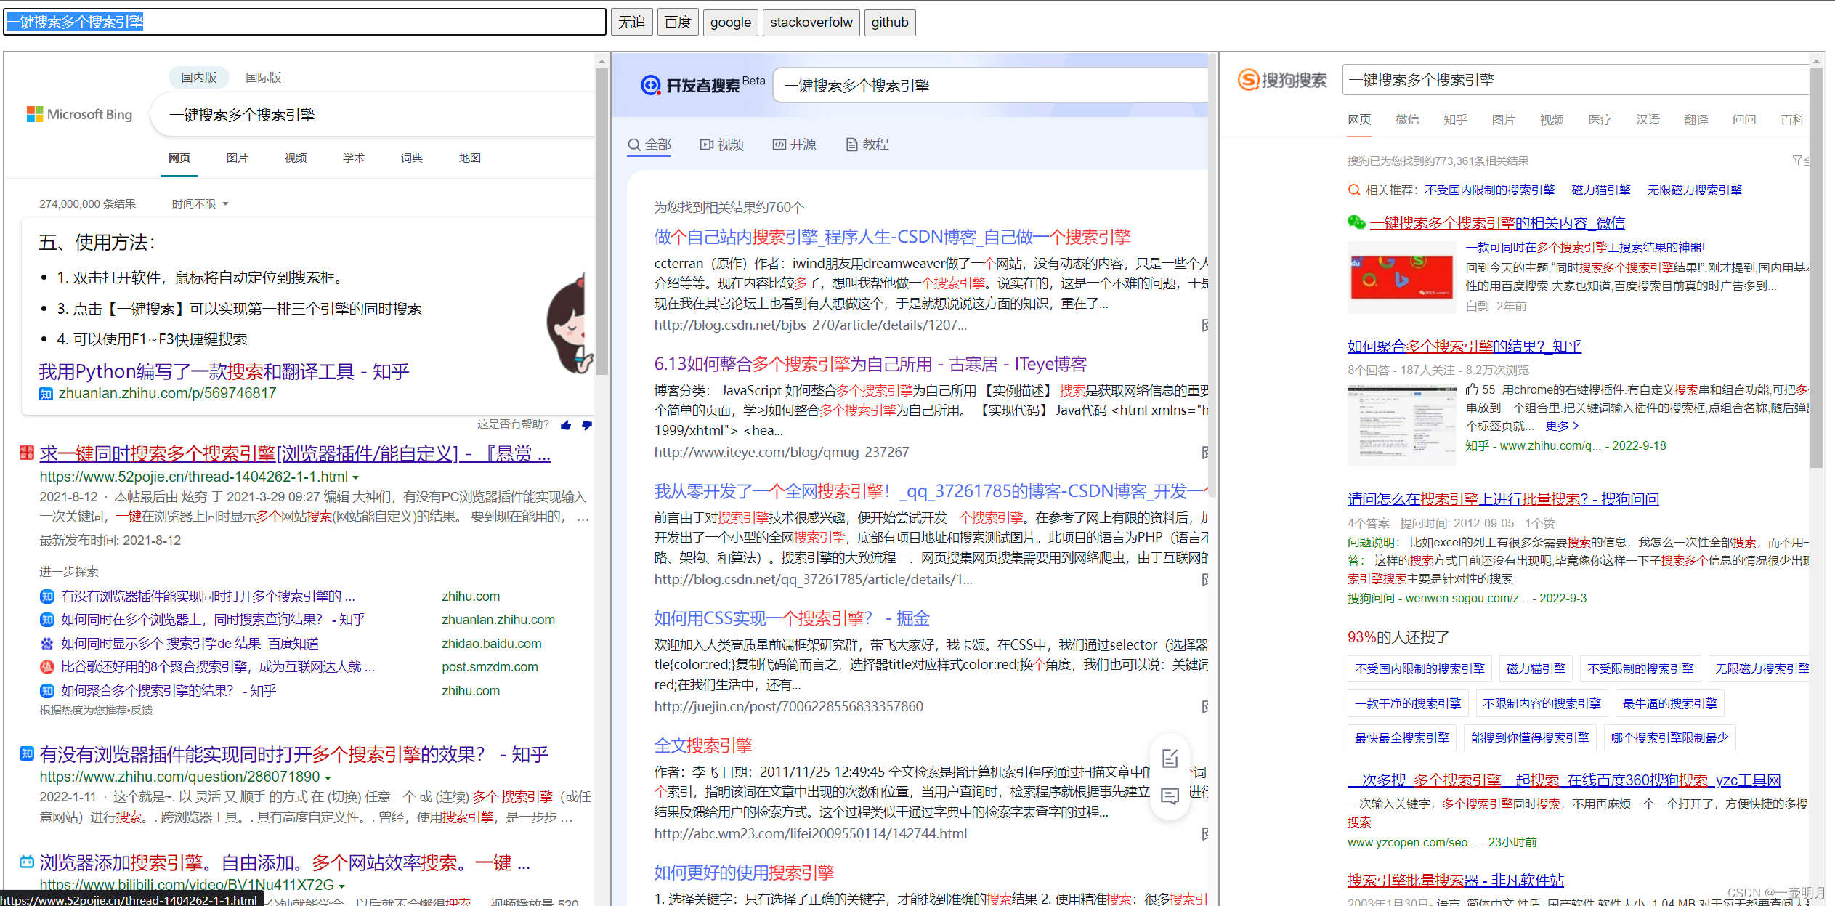
Task: Click the Zhihu icon beside 有没有浏览器插件能实现同时打开多个搜索引擎的效果
Action: pyautogui.click(x=27, y=753)
